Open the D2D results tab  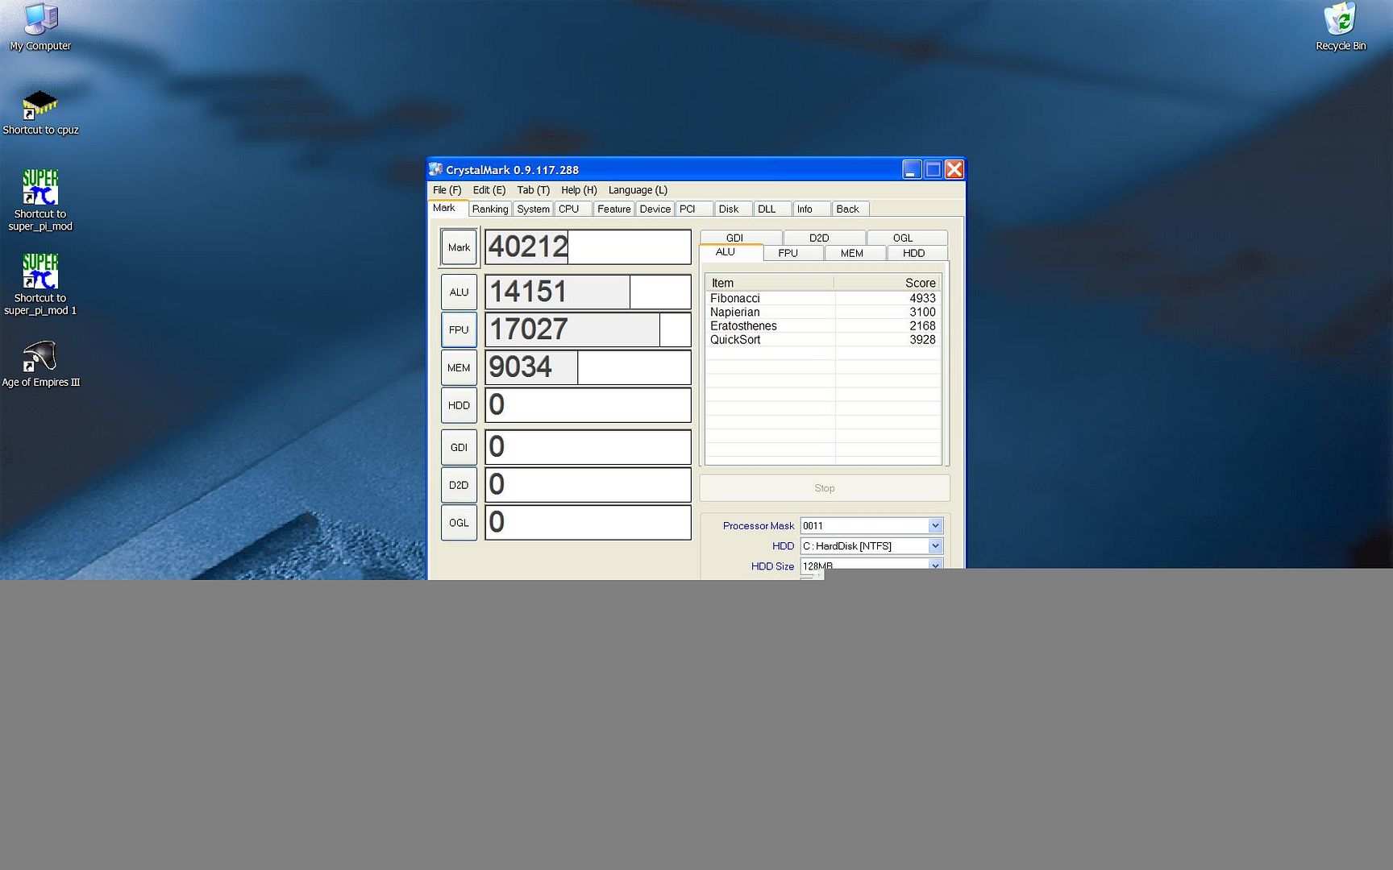coord(825,238)
